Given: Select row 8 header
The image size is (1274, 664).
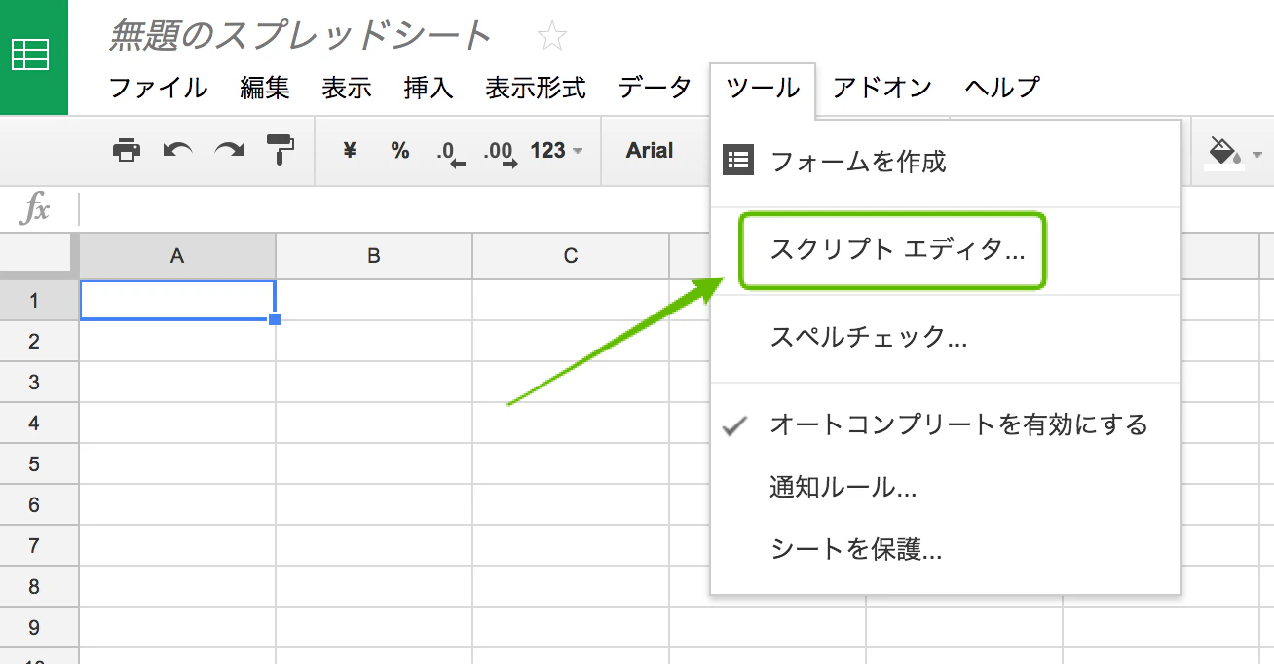Looking at the screenshot, I should coord(35,586).
